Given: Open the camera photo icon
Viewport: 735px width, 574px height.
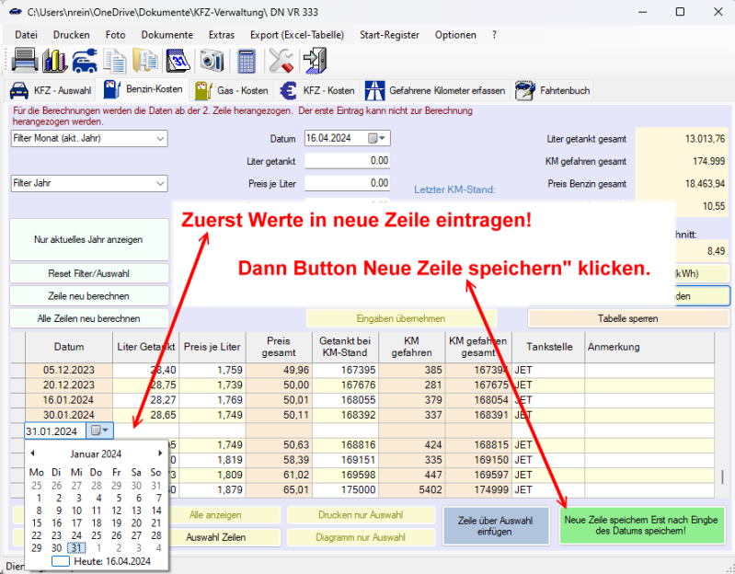Looking at the screenshot, I should 212,61.
